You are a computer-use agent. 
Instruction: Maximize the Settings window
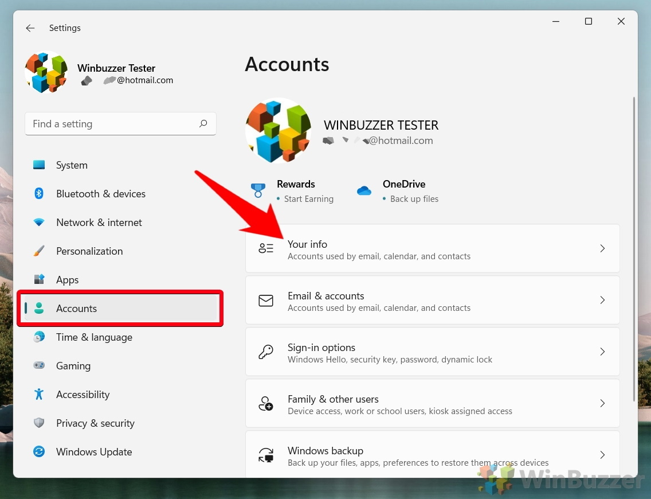coord(589,21)
